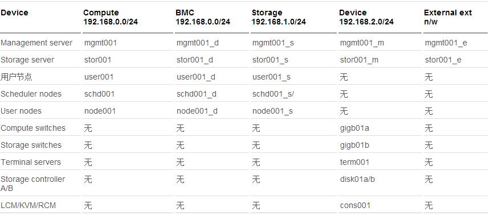Select the user001 compute cell

[99, 77]
